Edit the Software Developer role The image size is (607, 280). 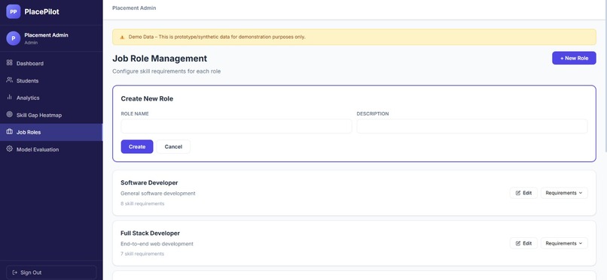(523, 193)
